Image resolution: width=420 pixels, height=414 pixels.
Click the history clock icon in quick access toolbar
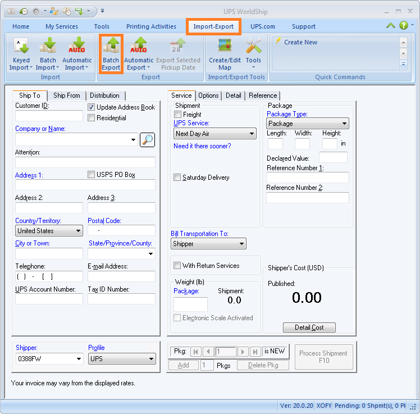(x=24, y=11)
